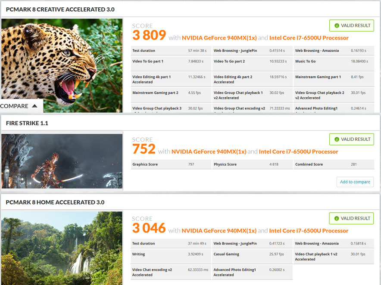Open NVIDIA GeForce 940MX link in Home Accelerated result
This screenshot has width=381, height=285.
coord(219,231)
